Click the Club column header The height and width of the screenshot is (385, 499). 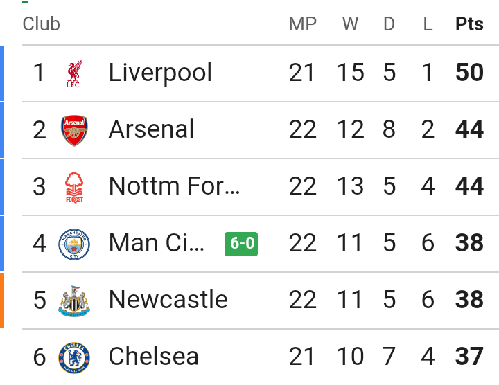click(42, 24)
